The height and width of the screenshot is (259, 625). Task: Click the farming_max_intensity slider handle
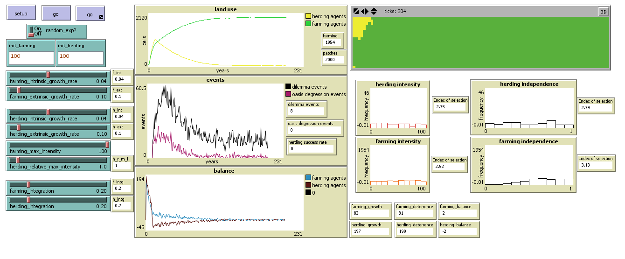(107, 145)
